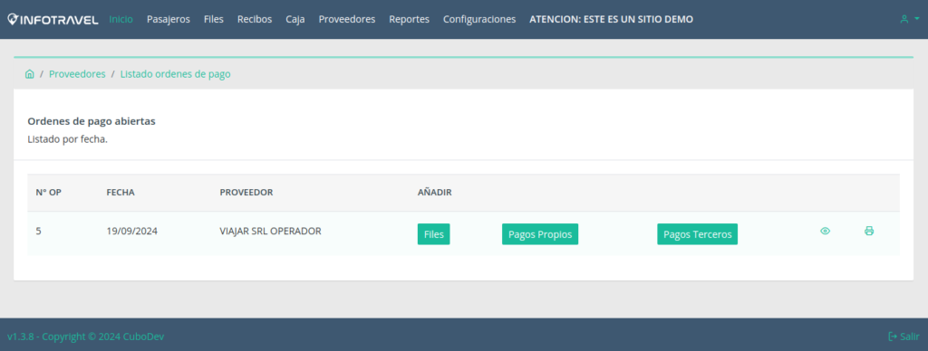The height and width of the screenshot is (351, 928).
Task: Go to Inicio in navbar
Action: click(x=121, y=19)
